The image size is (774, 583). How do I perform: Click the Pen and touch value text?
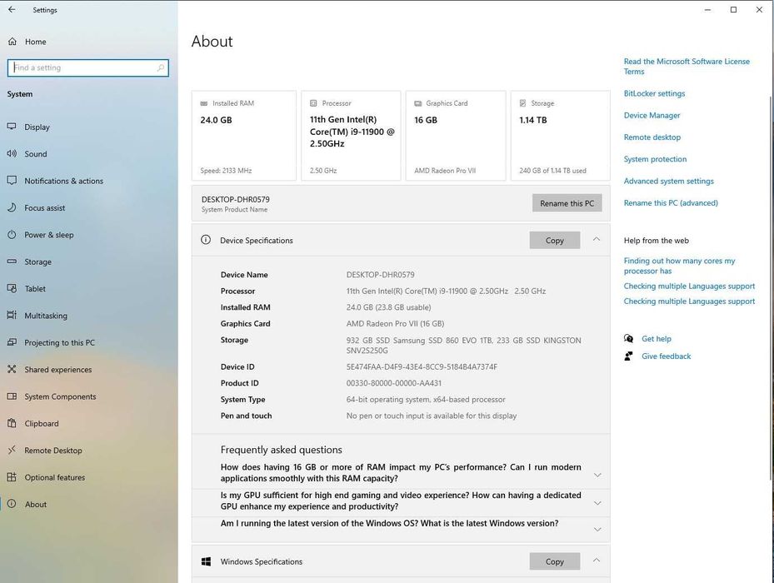pos(432,415)
